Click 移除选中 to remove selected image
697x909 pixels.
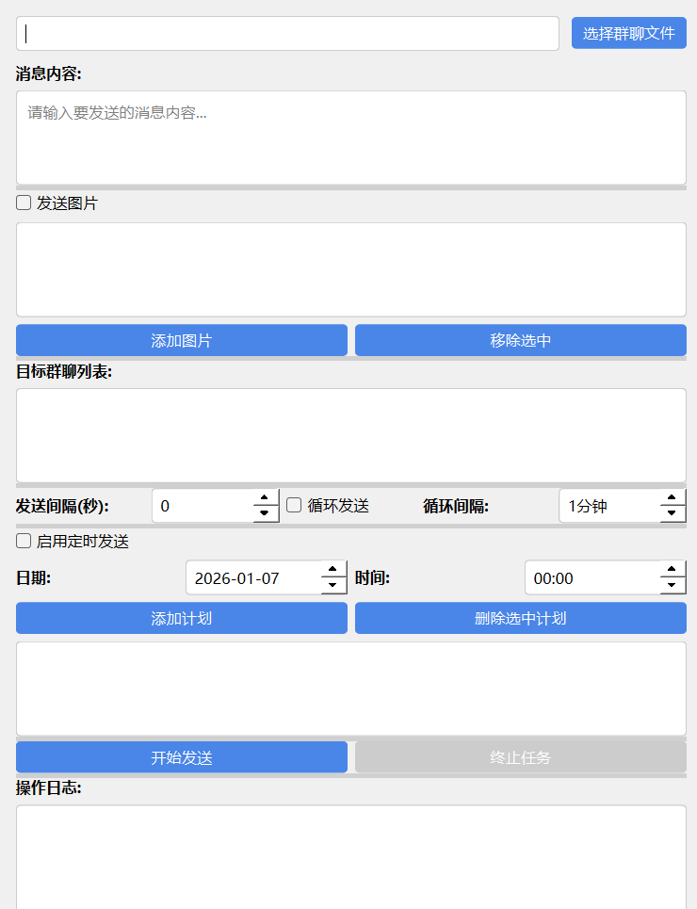(520, 340)
